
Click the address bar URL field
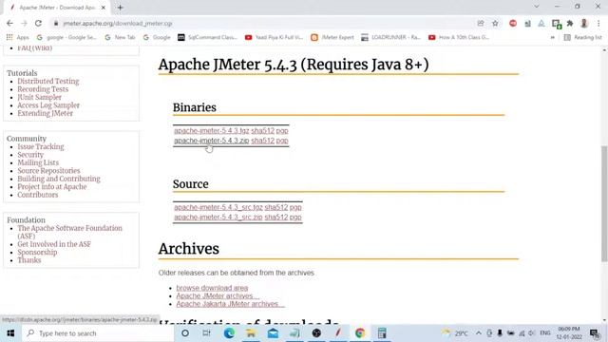(264, 23)
